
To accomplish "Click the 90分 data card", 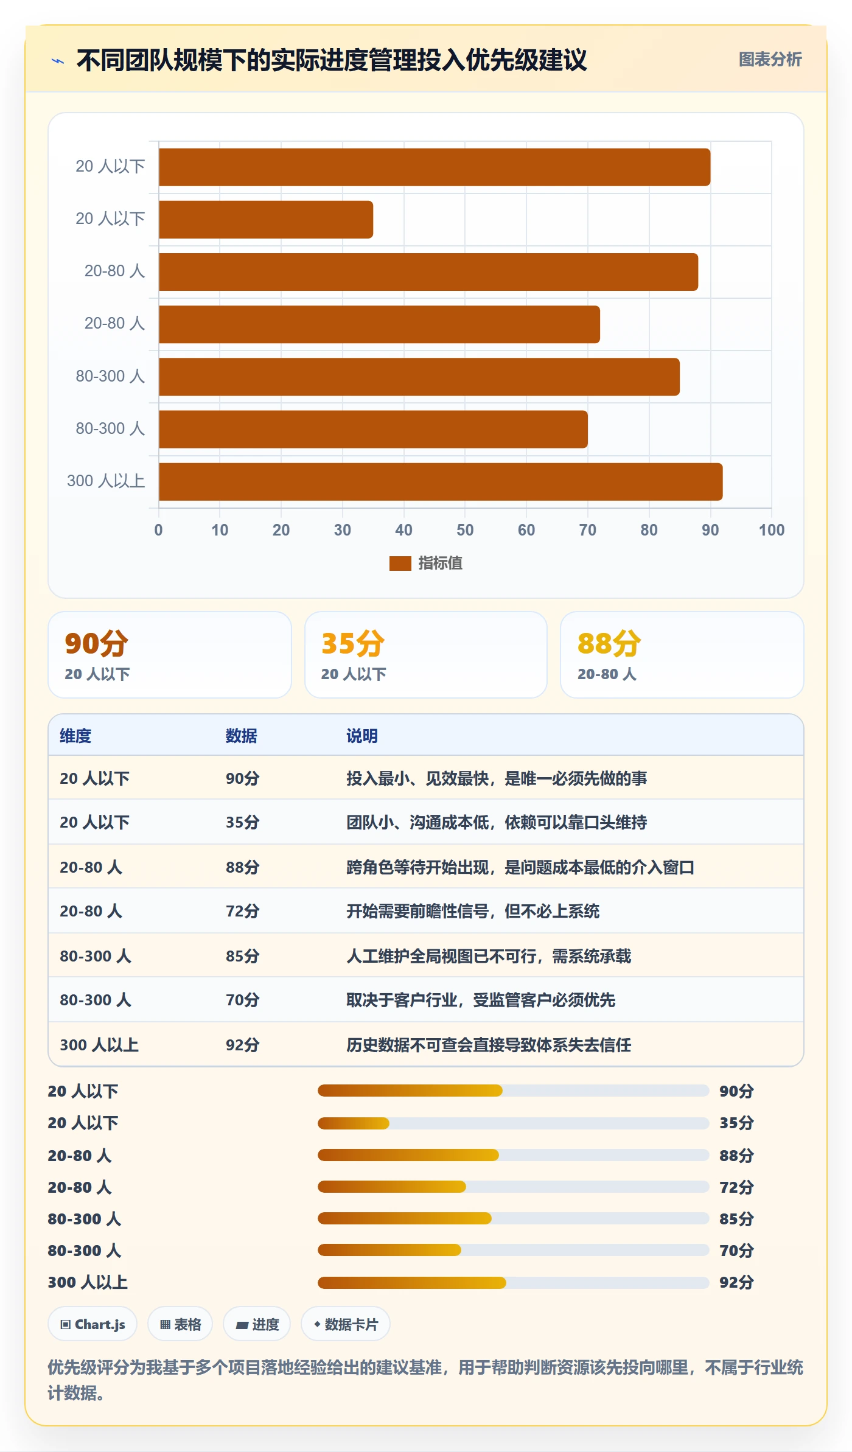I will pyautogui.click(x=170, y=655).
